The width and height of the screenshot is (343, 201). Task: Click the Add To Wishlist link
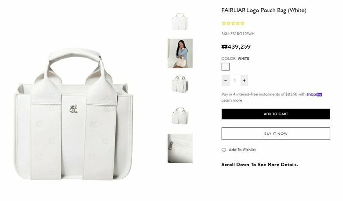pyautogui.click(x=242, y=150)
